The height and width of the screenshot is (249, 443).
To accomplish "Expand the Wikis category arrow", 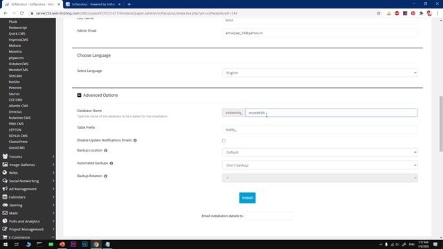I will (x=53, y=172).
